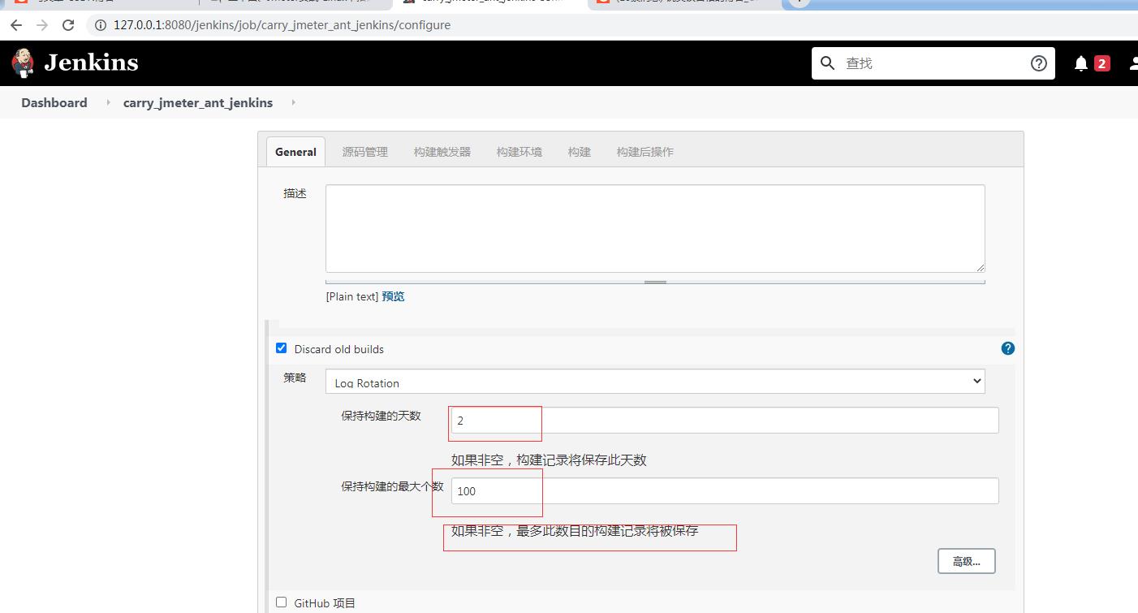The image size is (1138, 613).
Task: Click the 高级... button
Action: coord(966,561)
